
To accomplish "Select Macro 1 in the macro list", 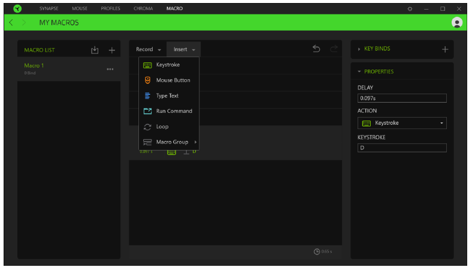I will 69,69.
